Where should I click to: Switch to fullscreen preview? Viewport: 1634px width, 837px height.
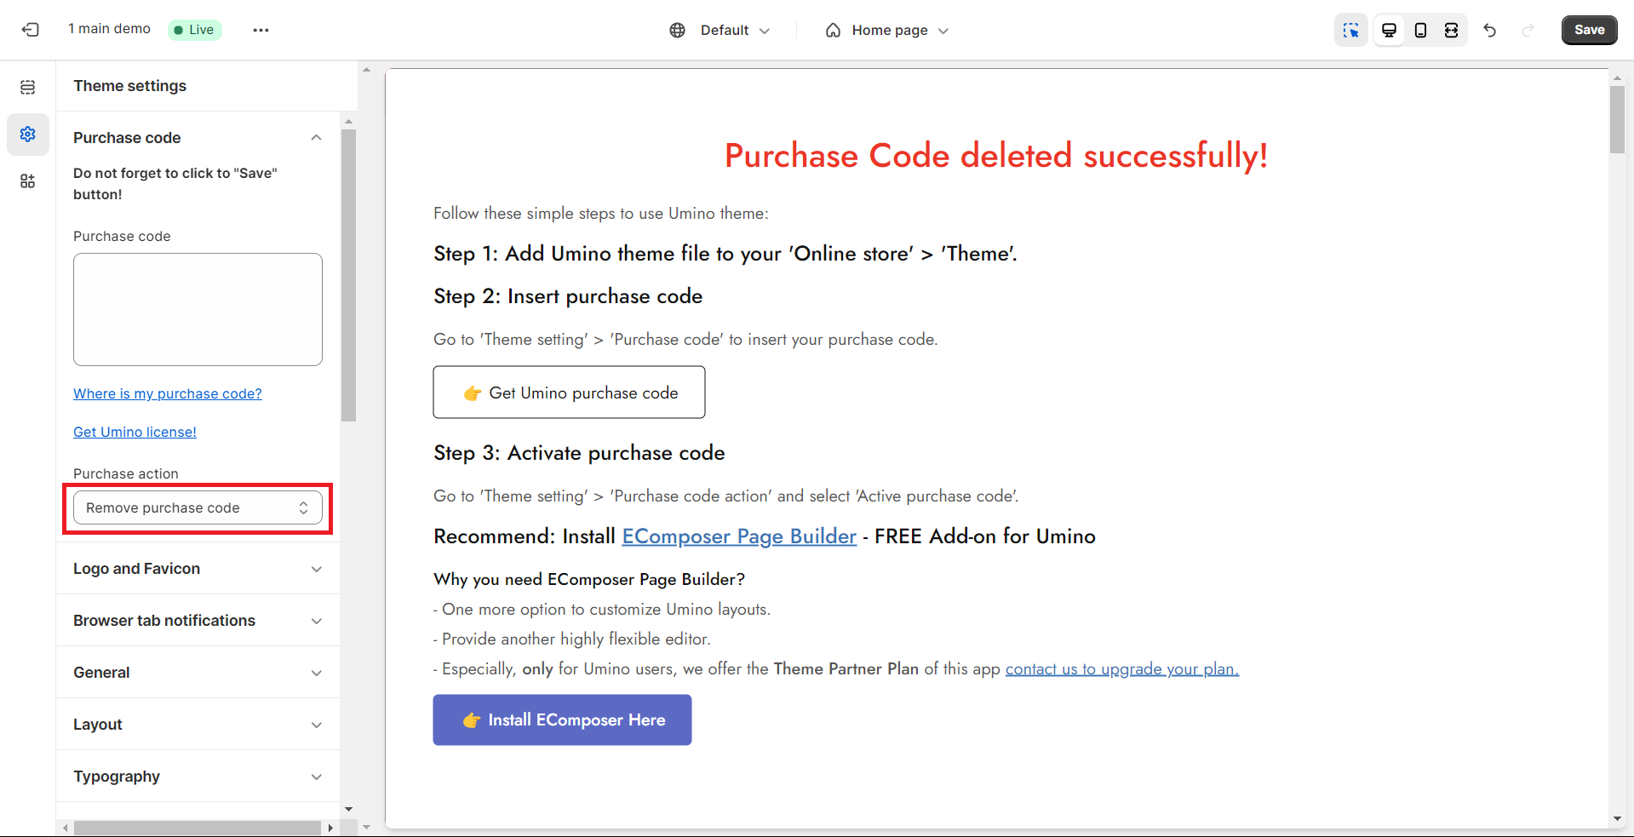point(1452,30)
